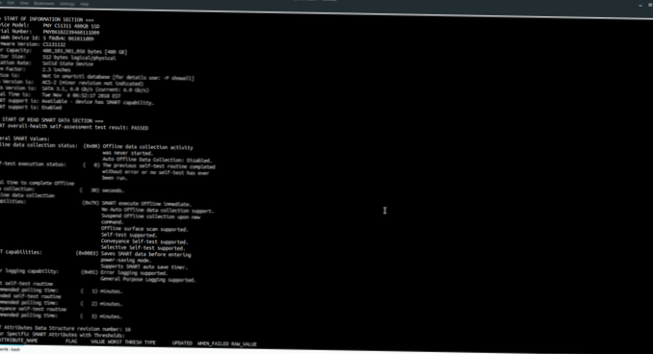The image size is (653, 354).
Task: Minimize the terminal window
Action: [x=640, y=5]
